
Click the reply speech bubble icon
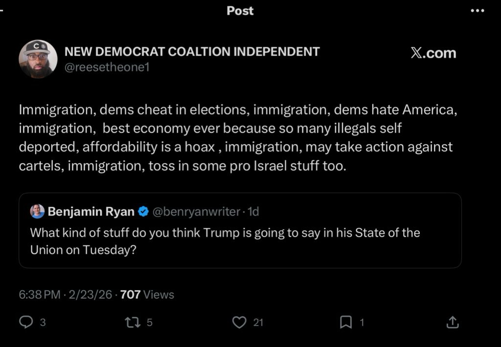26,322
